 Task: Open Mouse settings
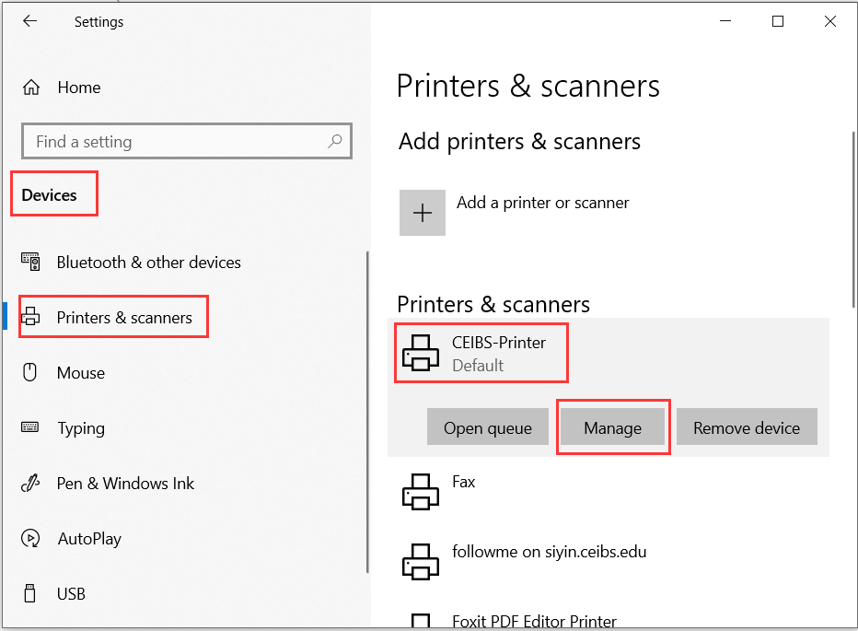[x=83, y=372]
